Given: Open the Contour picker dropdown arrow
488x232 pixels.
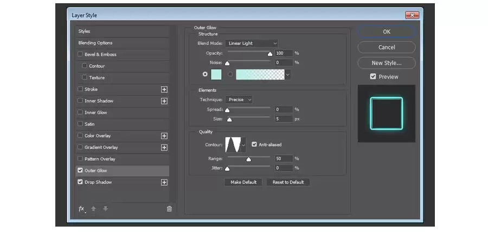Looking at the screenshot, I should (x=243, y=145).
